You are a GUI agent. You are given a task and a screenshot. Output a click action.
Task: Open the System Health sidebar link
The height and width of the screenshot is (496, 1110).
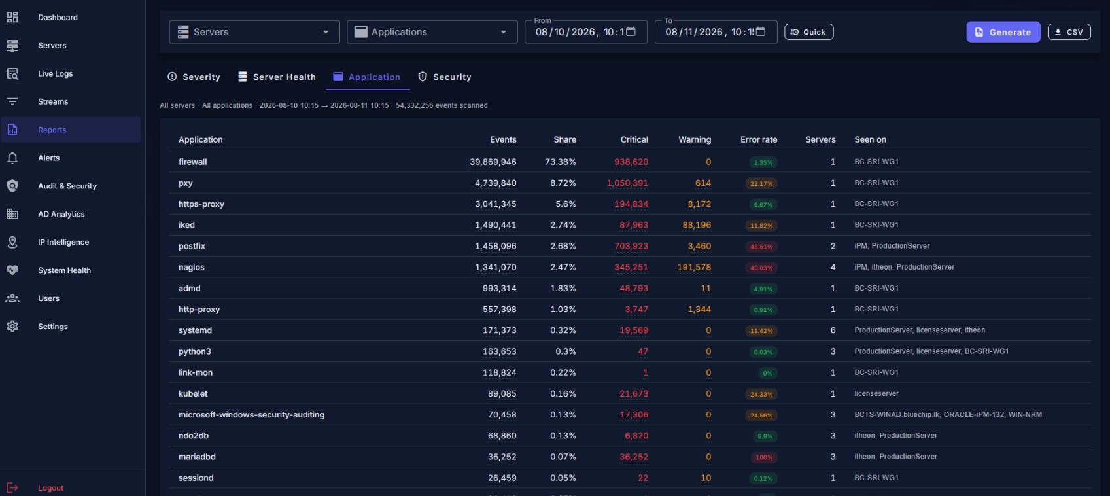pos(71,270)
